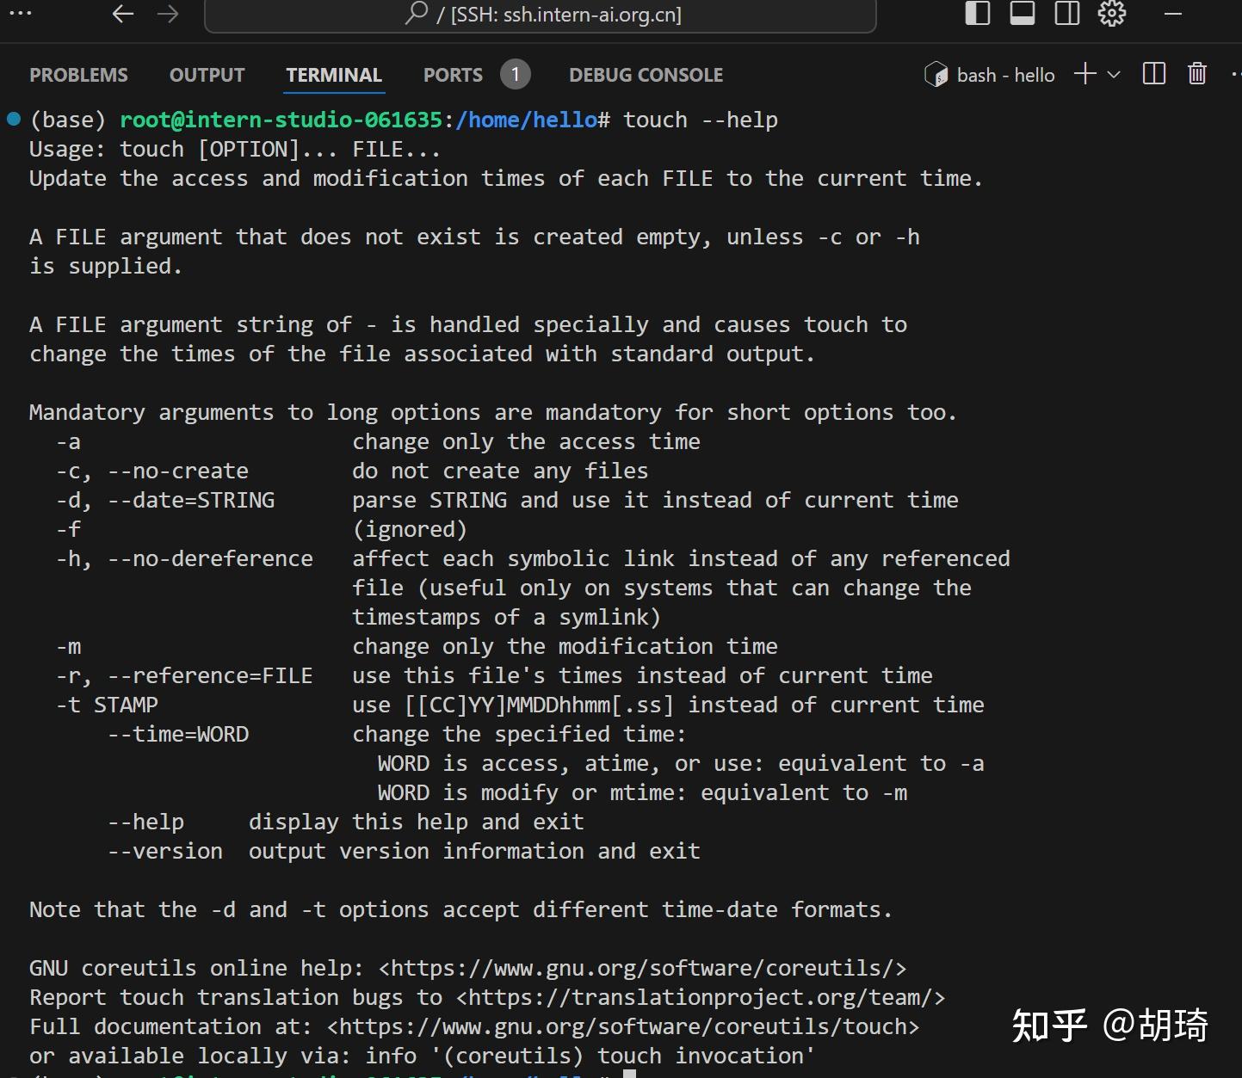1242x1078 pixels.
Task: Click the SSH command center search box
Action: (x=541, y=15)
